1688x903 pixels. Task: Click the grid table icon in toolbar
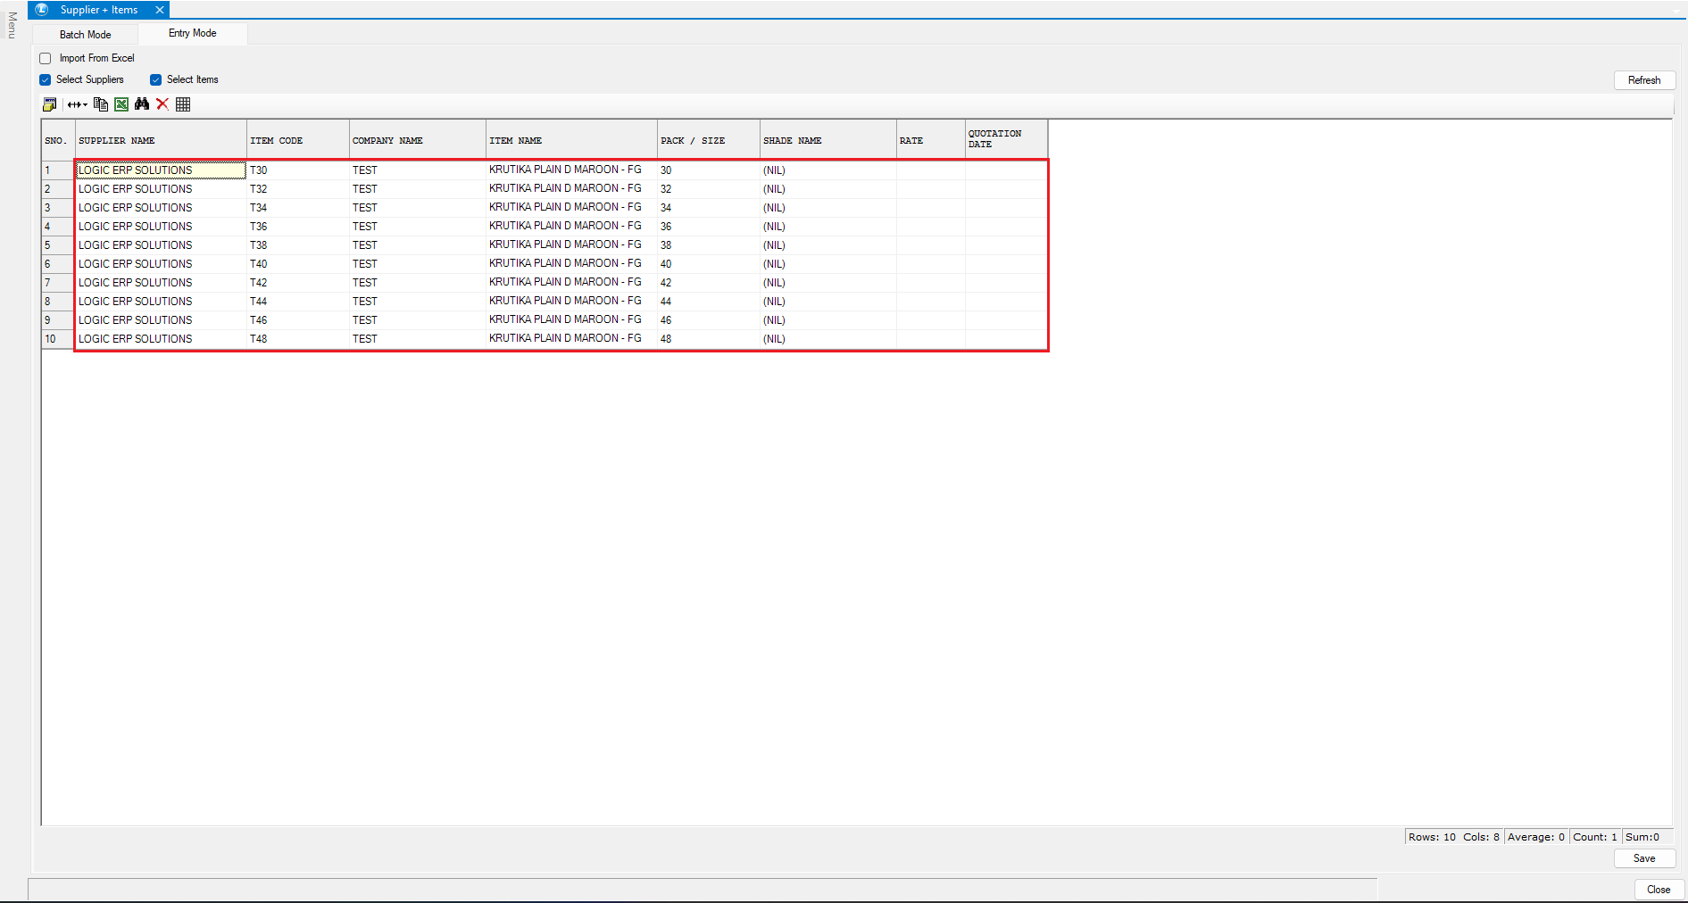183,104
